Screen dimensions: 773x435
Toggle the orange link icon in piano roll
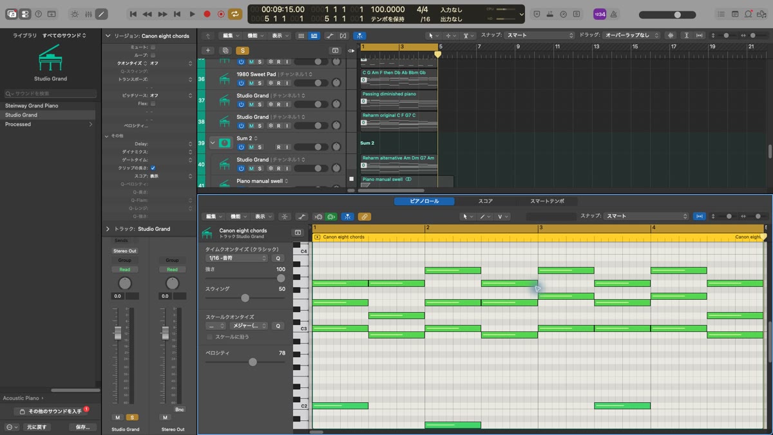[364, 217]
